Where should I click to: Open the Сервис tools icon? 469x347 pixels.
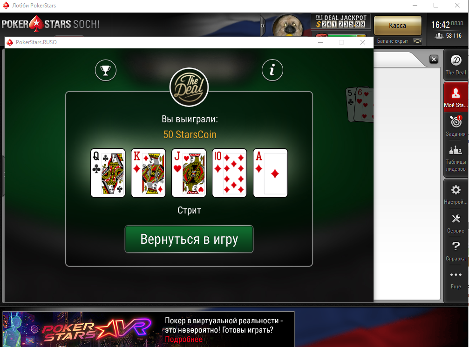pos(455,223)
